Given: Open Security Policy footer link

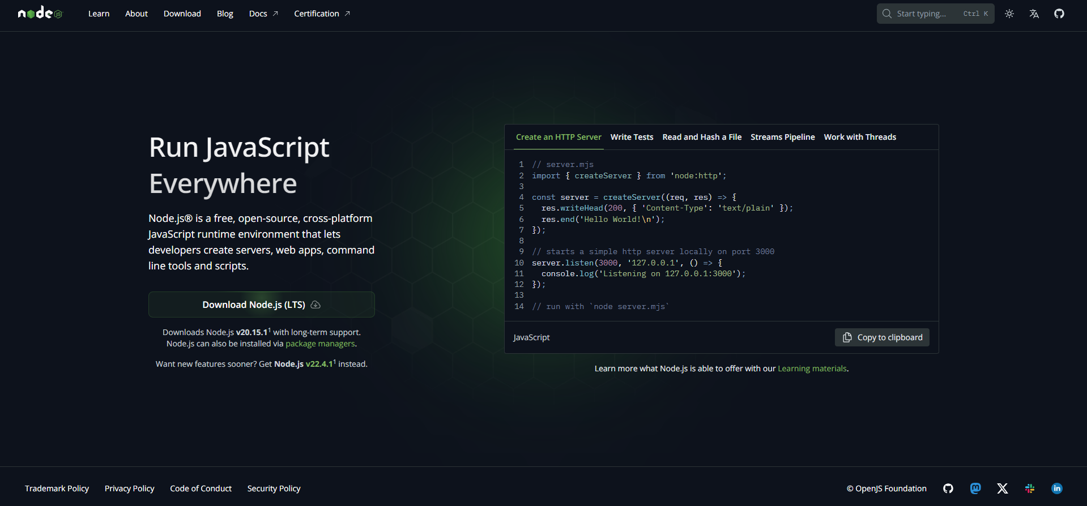Looking at the screenshot, I should tap(274, 488).
